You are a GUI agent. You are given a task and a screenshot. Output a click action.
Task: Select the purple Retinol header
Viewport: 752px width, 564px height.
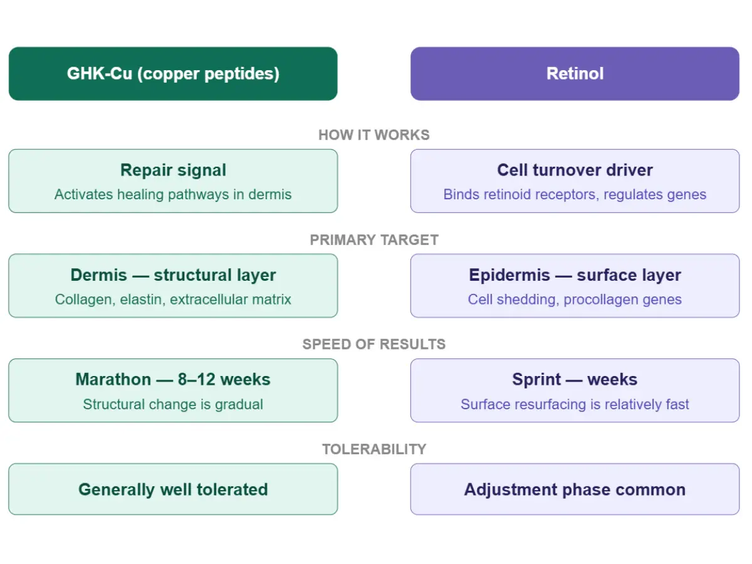tap(575, 74)
